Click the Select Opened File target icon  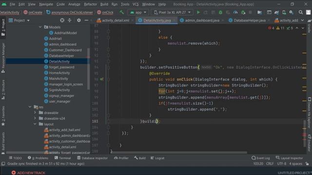[62, 20]
